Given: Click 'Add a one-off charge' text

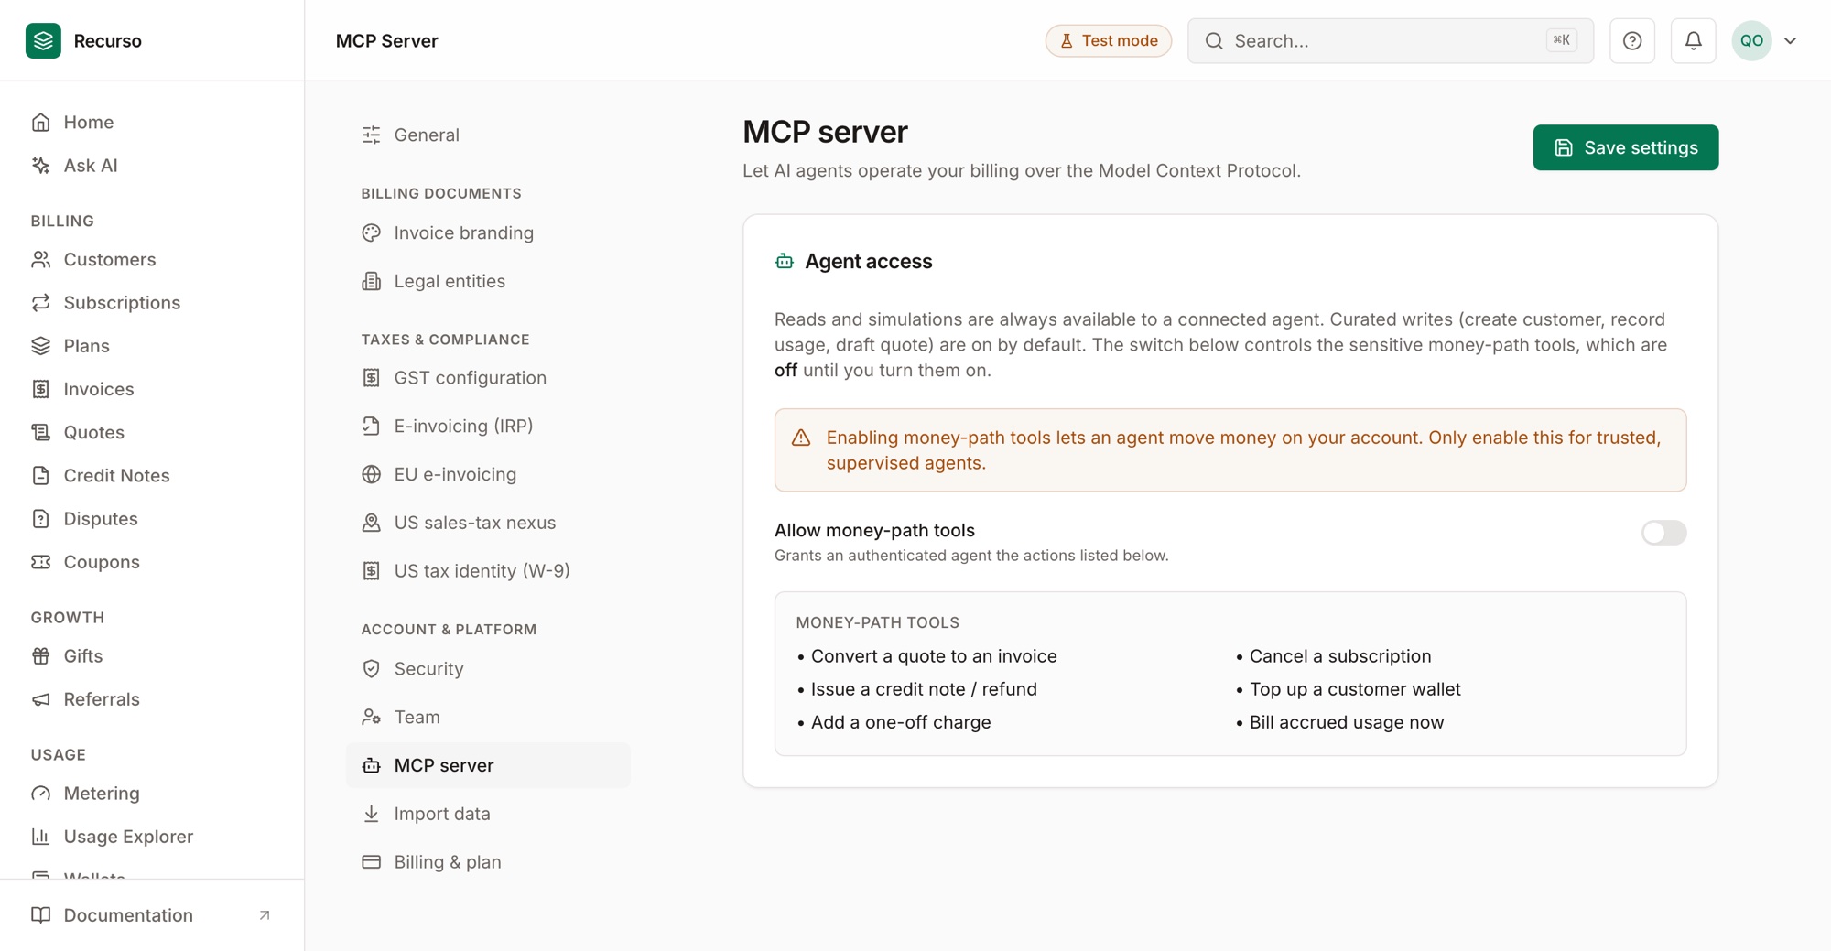Looking at the screenshot, I should point(901,722).
